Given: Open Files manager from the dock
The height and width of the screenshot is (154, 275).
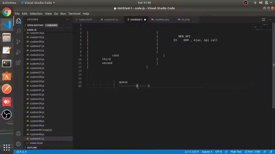Looking at the screenshot, I should (7, 38).
